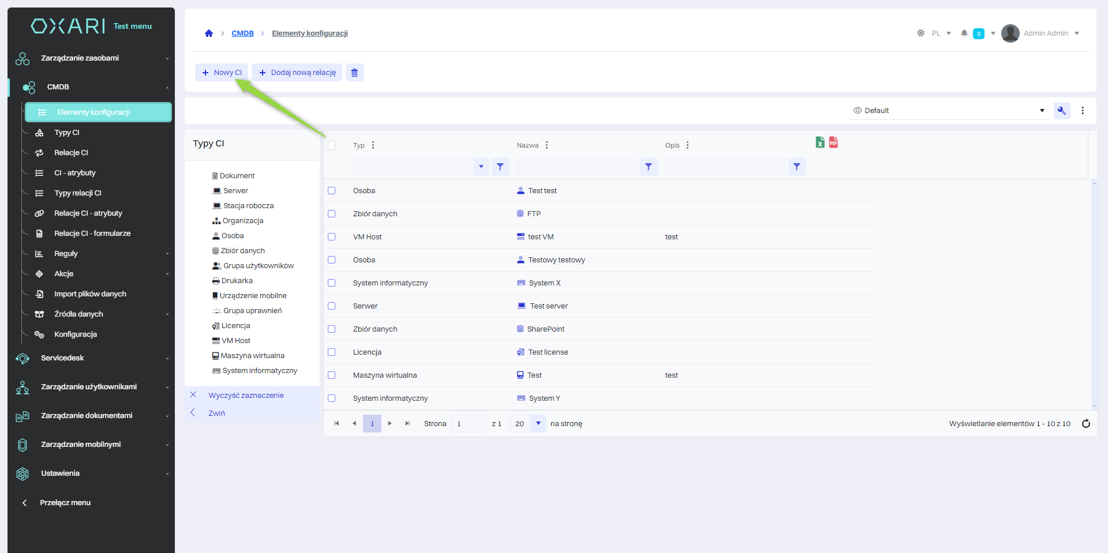Viewport: 1108px width, 553px height.
Task: Select the Test server row checkbox
Action: click(332, 306)
